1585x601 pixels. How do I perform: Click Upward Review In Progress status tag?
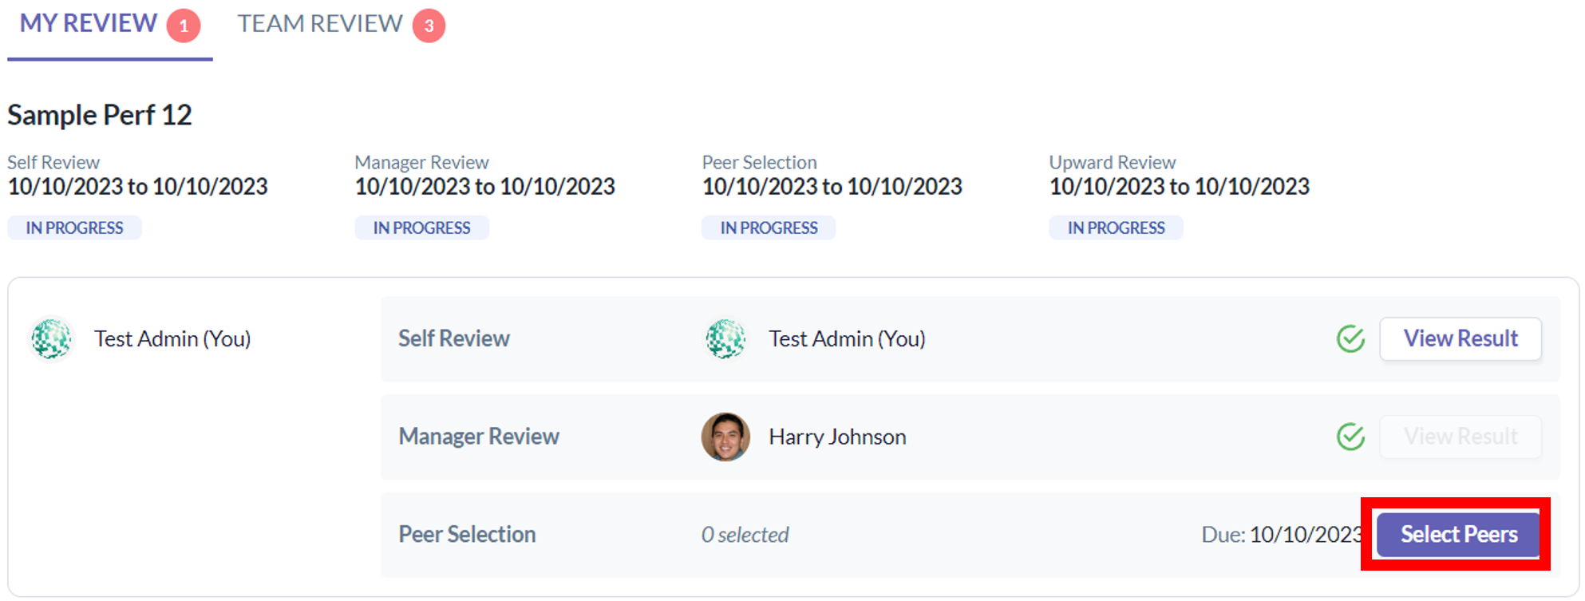1116,228
